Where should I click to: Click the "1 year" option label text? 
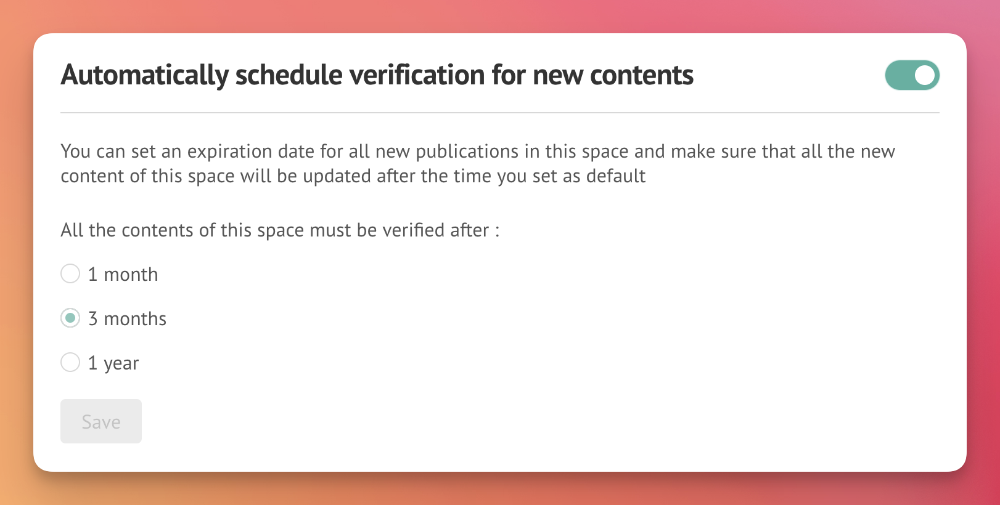(113, 363)
